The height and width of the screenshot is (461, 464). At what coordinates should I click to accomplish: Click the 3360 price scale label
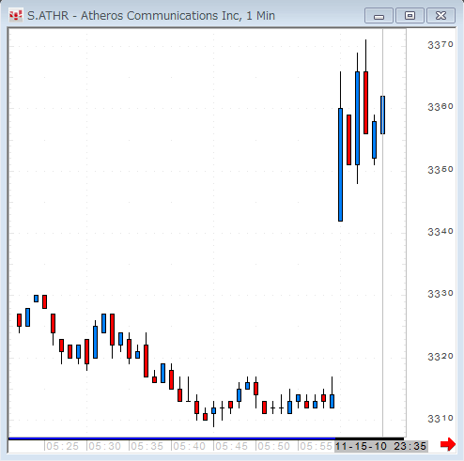coord(441,107)
